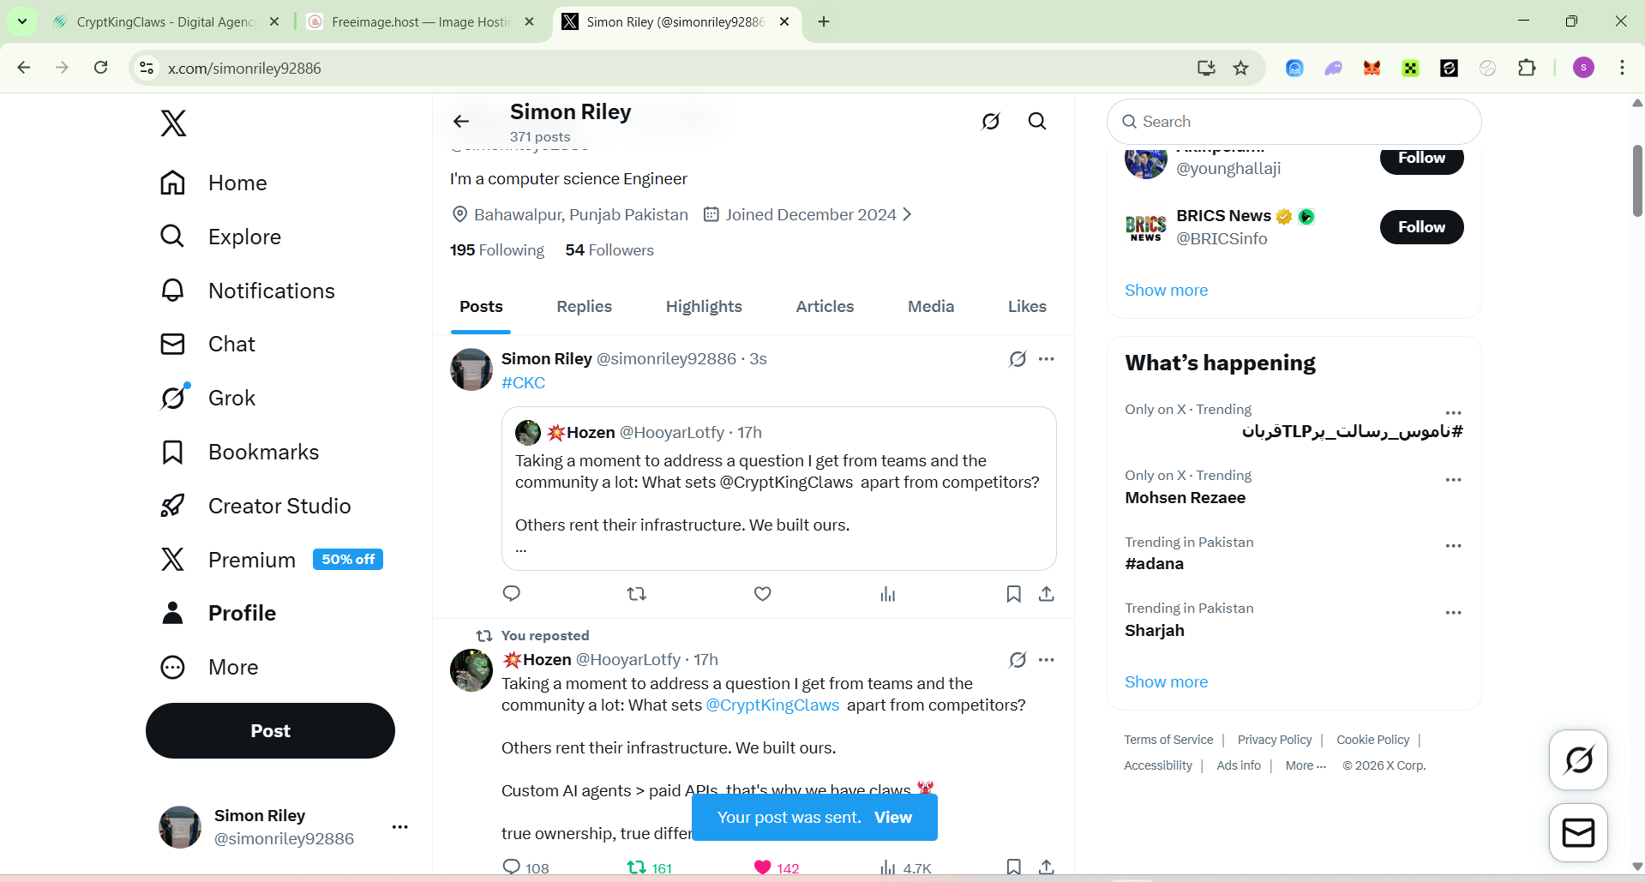Image resolution: width=1645 pixels, height=882 pixels.
Task: Open the MetaMask fox extension
Action: click(1372, 68)
